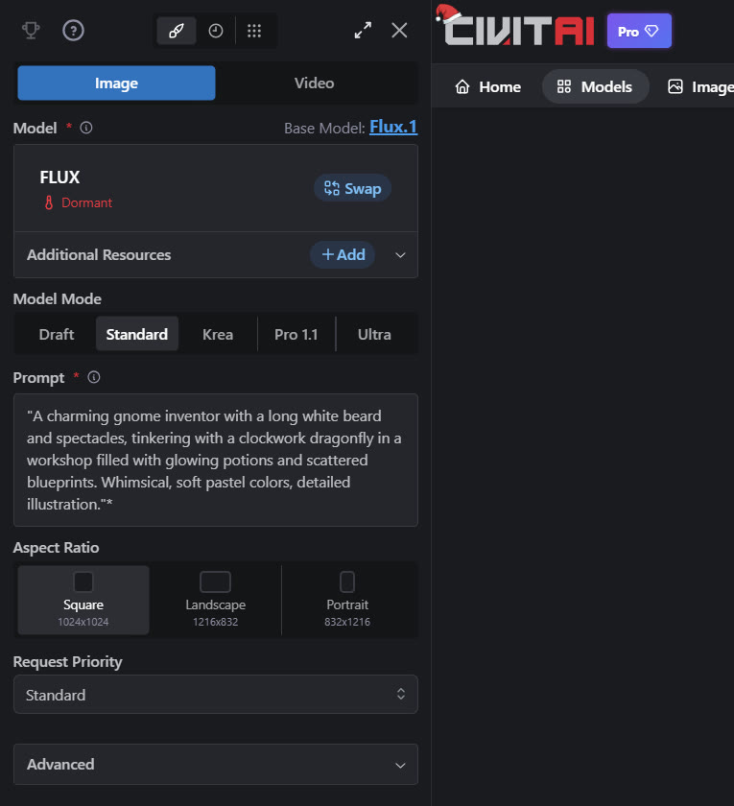This screenshot has height=806, width=734.
Task: Click inside the Prompt text field
Action: point(216,460)
